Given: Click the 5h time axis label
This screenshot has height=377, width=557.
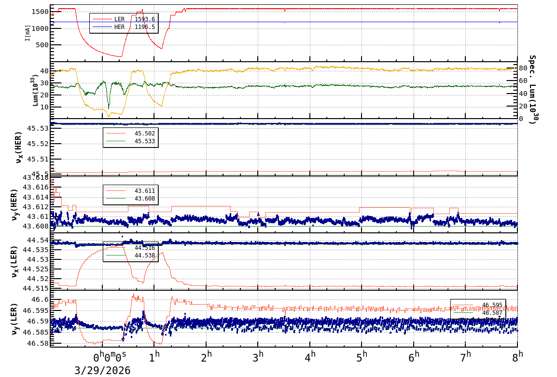Looking at the screenshot, I should pos(362,357).
